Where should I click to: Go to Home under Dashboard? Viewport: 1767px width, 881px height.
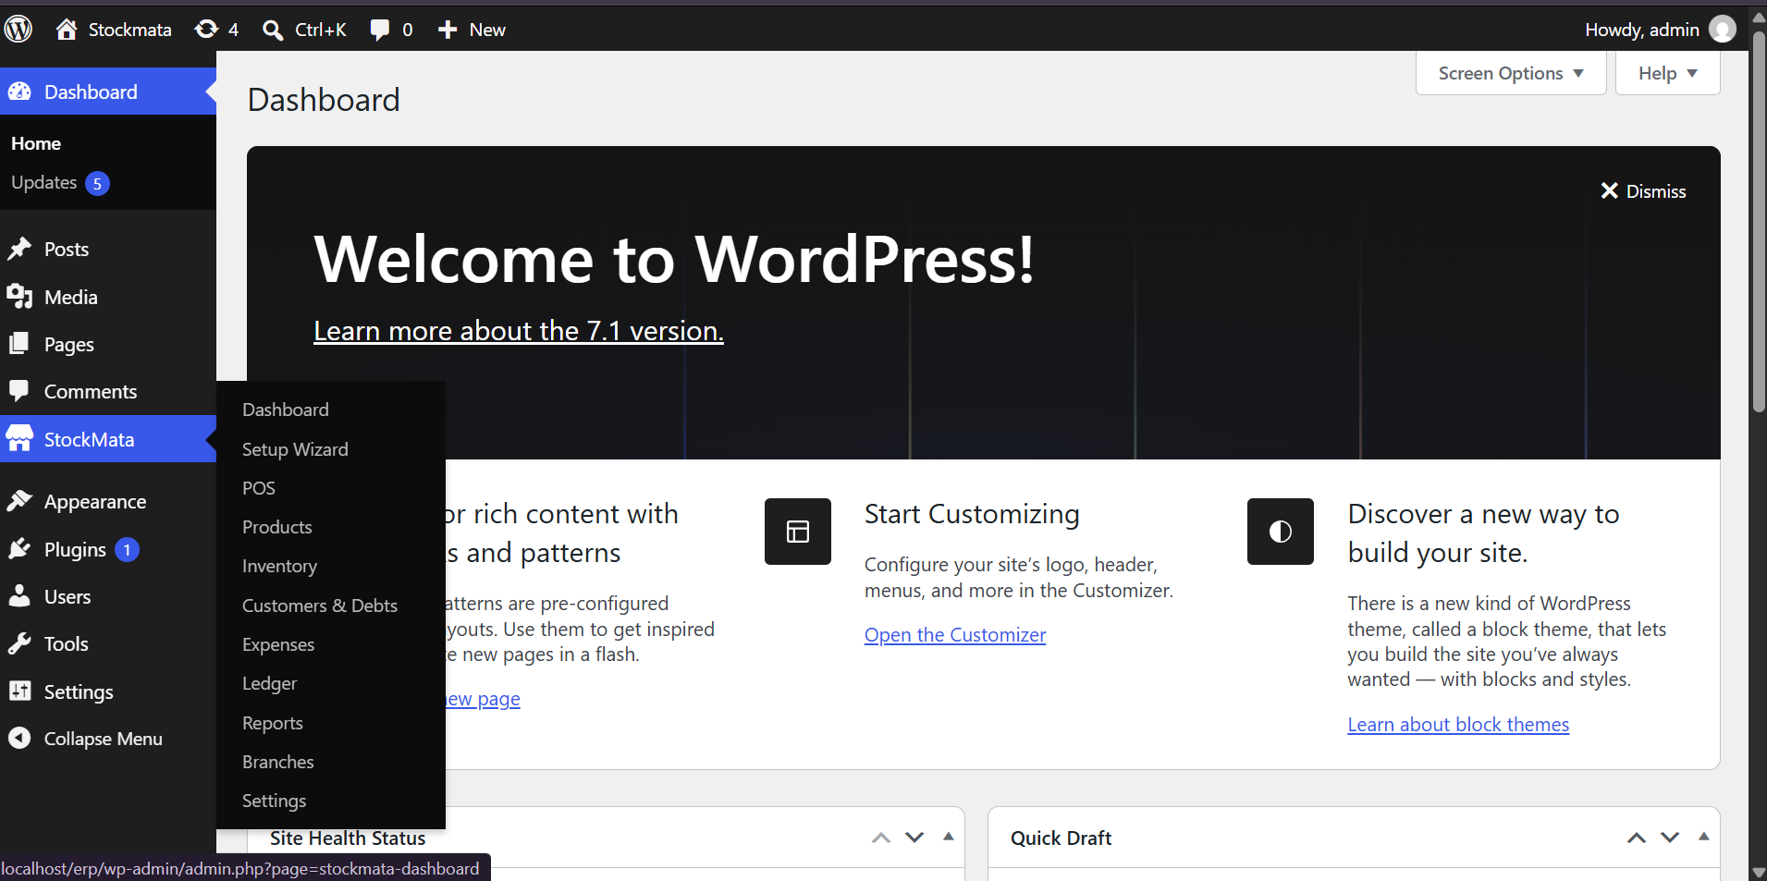[x=36, y=143]
